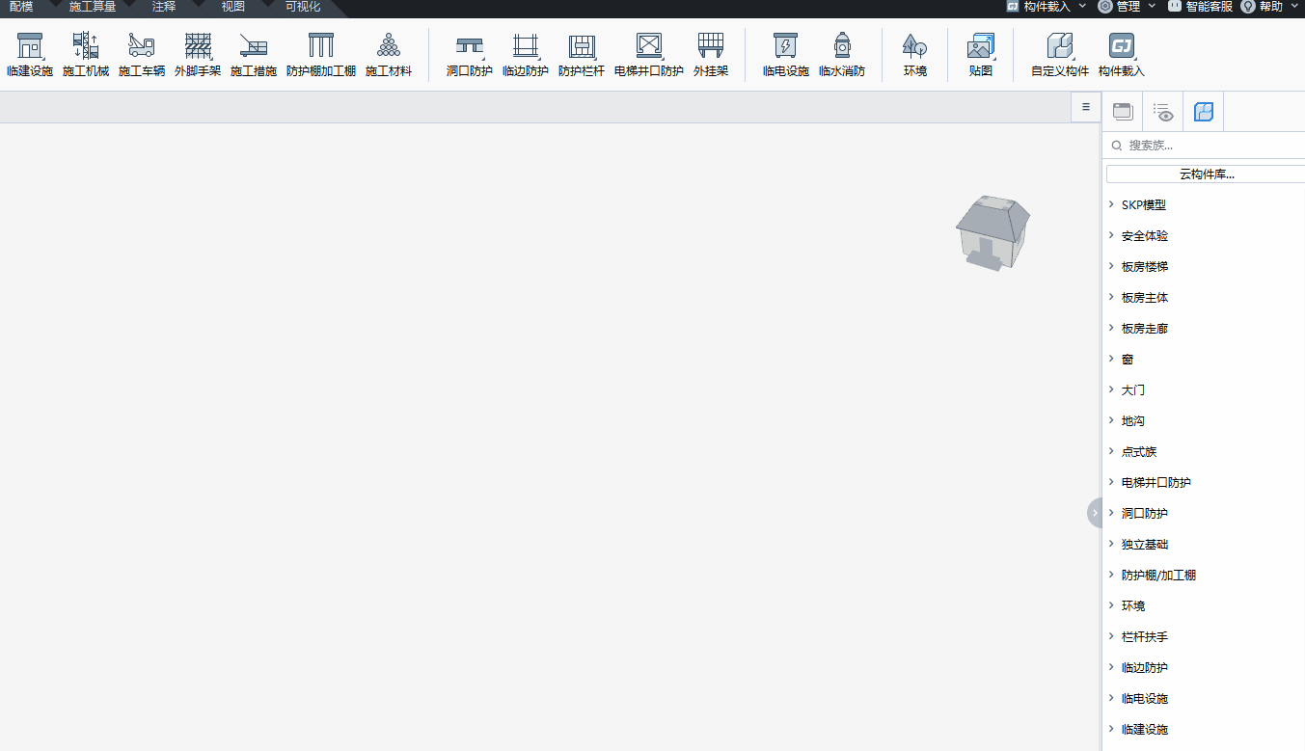Collapse the side panel with arrow handle
The image size is (1305, 751).
click(x=1095, y=512)
